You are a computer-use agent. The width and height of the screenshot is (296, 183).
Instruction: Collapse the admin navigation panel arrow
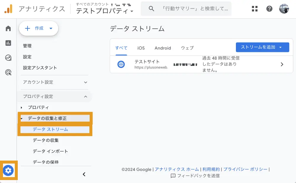pos(84,174)
